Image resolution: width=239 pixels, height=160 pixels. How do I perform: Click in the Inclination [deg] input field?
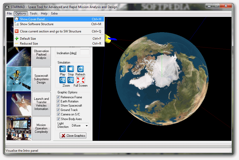click(x=85, y=52)
